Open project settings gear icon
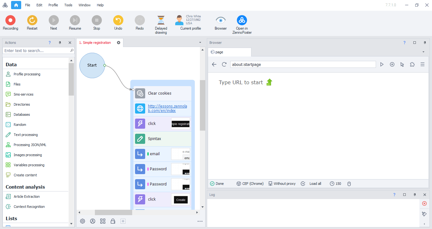The image size is (432, 229). 83,221
